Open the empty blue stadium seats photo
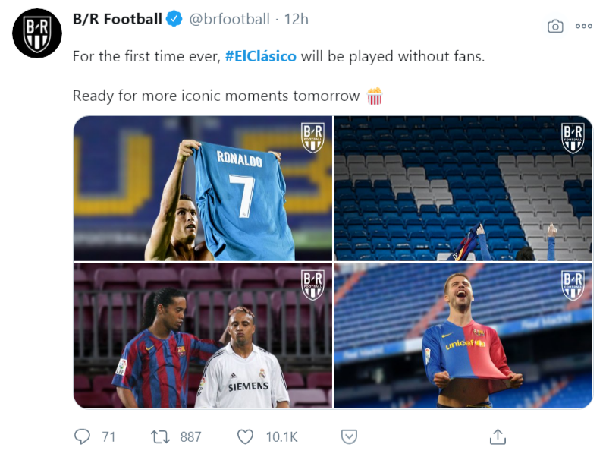Viewport: 606px width, 460px height. coord(463,188)
